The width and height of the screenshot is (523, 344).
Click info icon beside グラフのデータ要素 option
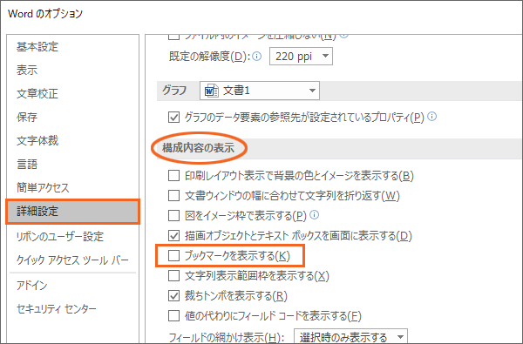tap(432, 117)
